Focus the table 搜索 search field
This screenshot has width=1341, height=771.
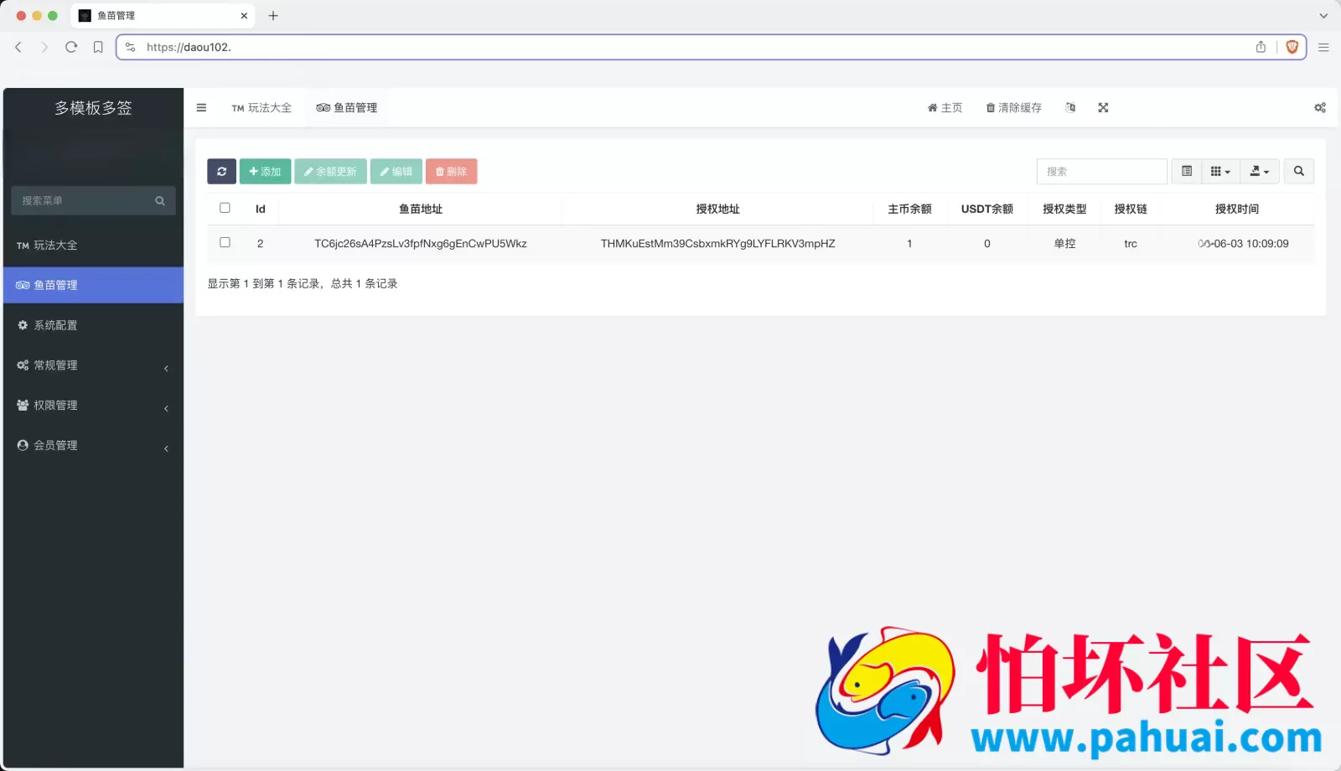[1101, 171]
